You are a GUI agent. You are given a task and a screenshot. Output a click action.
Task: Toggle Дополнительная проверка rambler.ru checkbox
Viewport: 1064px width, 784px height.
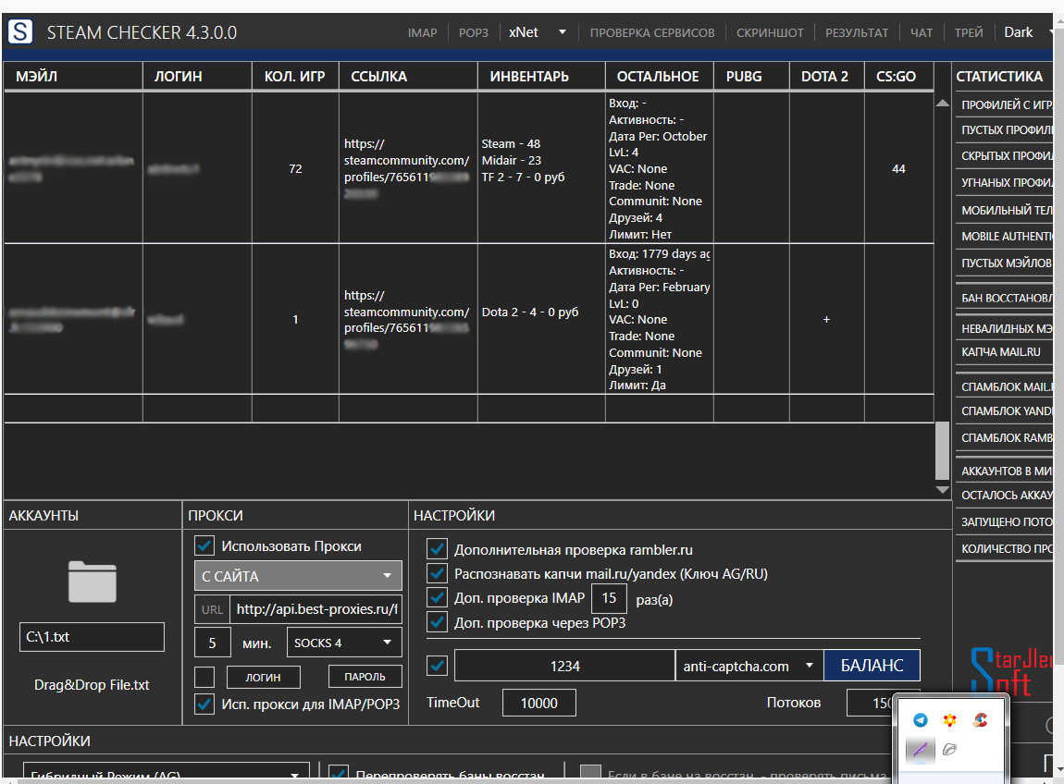coord(437,549)
